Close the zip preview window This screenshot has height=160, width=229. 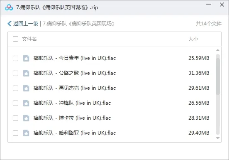point(222,5)
